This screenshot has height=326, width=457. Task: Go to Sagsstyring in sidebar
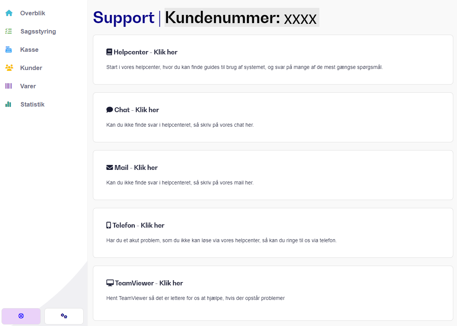38,31
